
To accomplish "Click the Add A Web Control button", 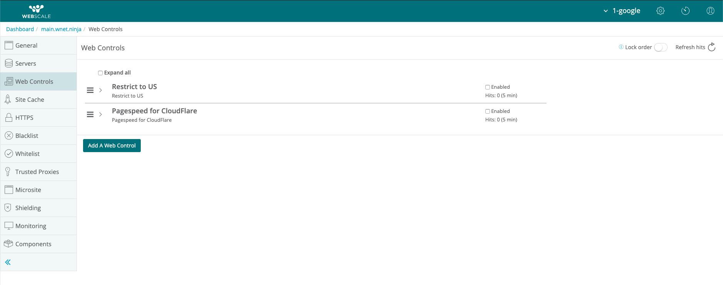I will tap(112, 146).
